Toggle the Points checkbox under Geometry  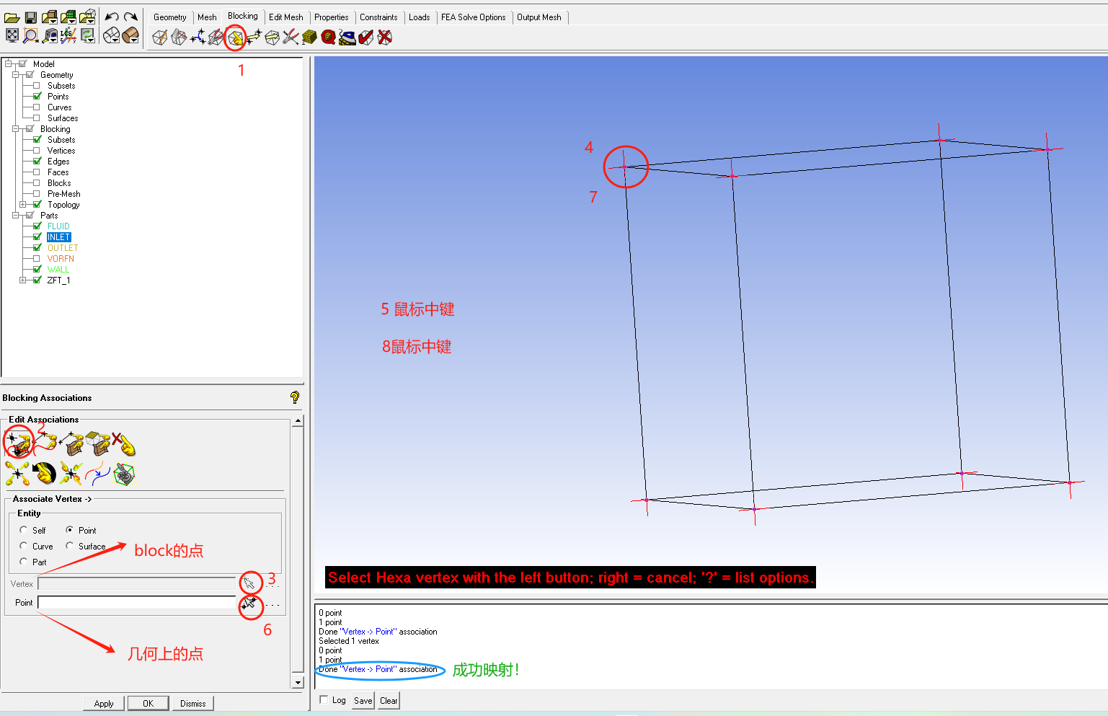coord(37,96)
